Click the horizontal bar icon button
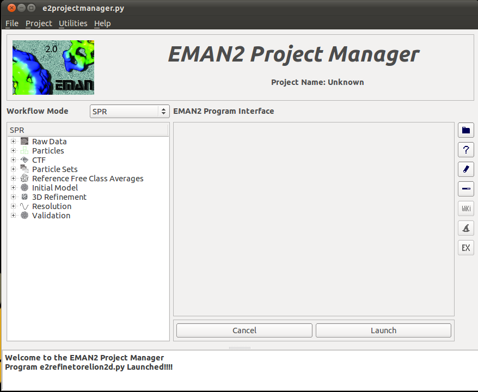 (x=465, y=189)
